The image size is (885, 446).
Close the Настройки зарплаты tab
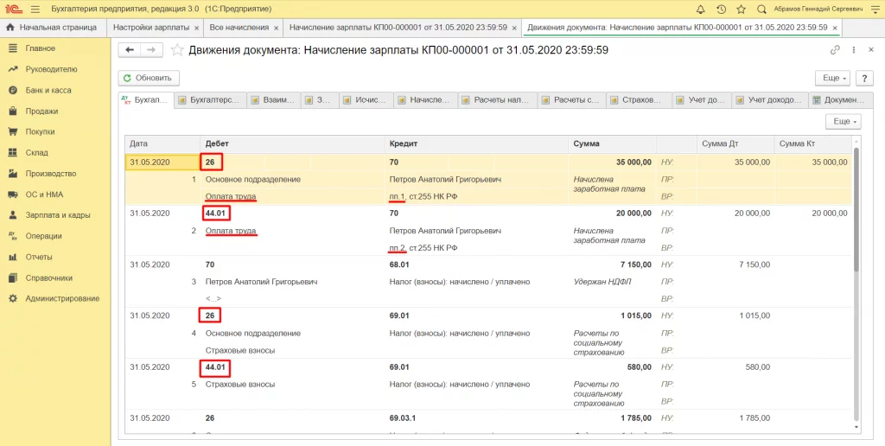tap(196, 28)
